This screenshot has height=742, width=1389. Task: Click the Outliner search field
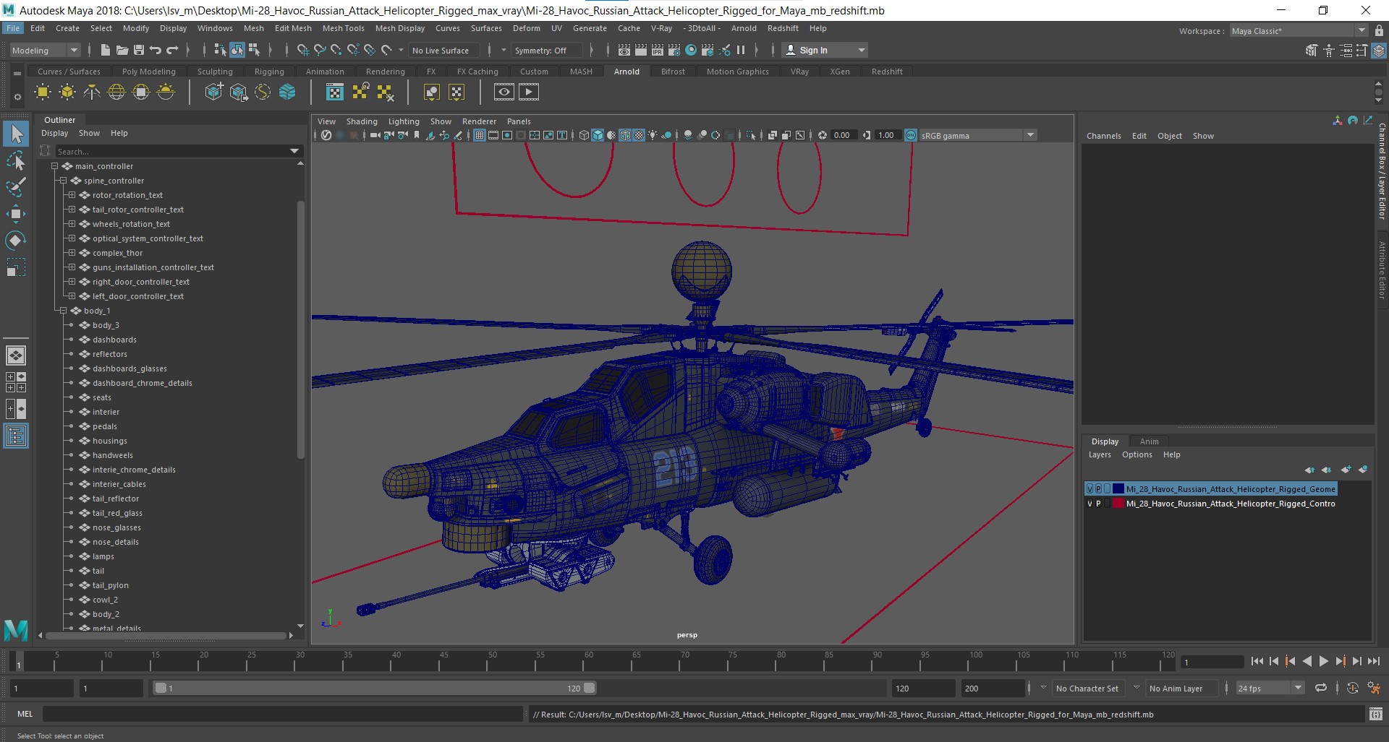pyautogui.click(x=170, y=151)
